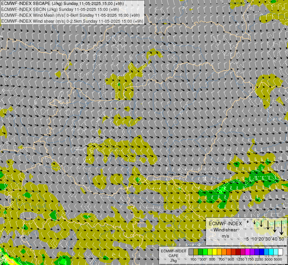The width and height of the screenshot is (288, 265).
Task: Click the 5000 tick label on CAPE scale
Action: (278, 259)
